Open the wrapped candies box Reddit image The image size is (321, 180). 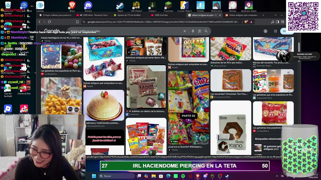[x=104, y=59]
